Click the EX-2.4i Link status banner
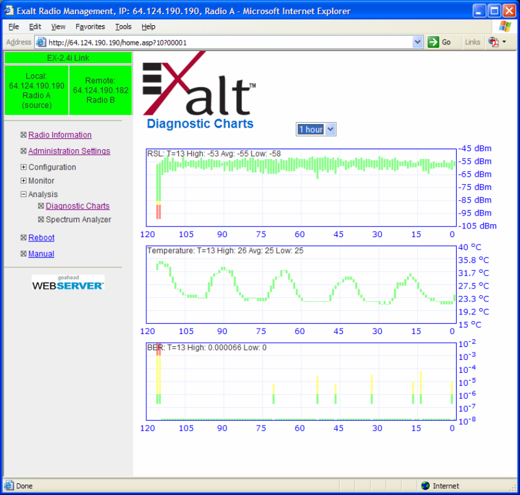This screenshot has height=495, width=520. pyautogui.click(x=68, y=58)
